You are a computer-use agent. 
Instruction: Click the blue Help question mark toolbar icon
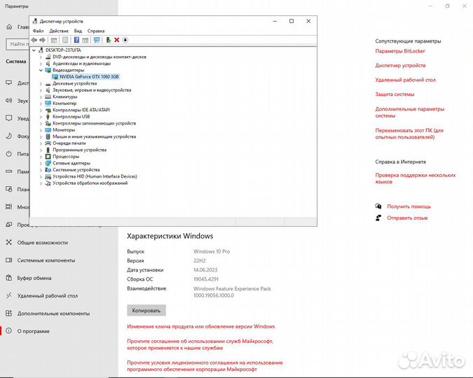76,40
